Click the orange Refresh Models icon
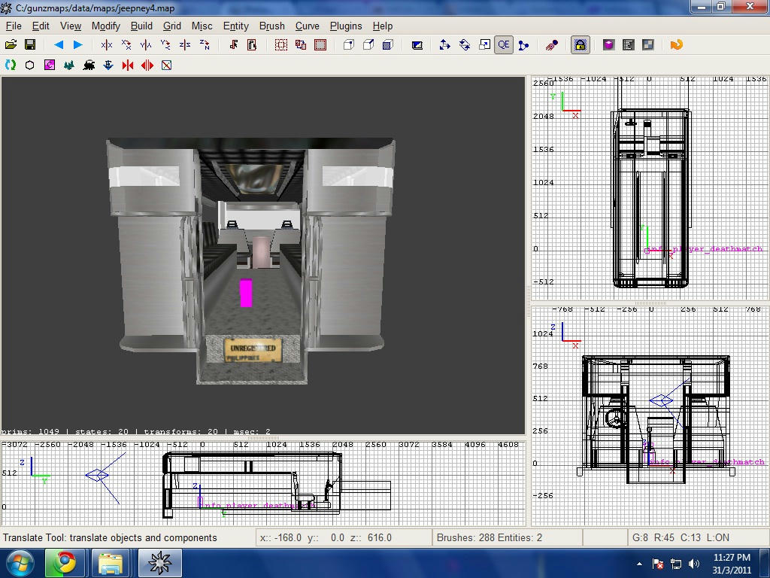 coord(676,45)
